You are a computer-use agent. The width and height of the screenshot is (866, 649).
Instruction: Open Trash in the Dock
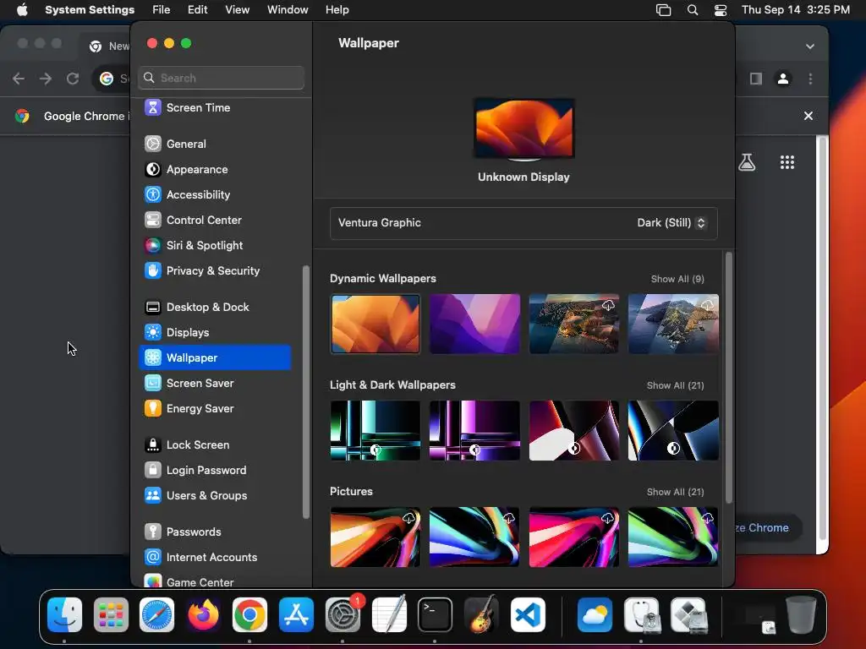(x=801, y=615)
